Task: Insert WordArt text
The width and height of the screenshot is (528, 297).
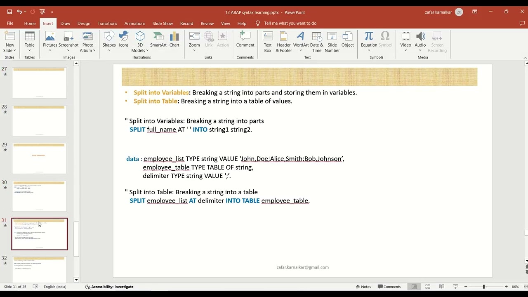Action: 301,42
